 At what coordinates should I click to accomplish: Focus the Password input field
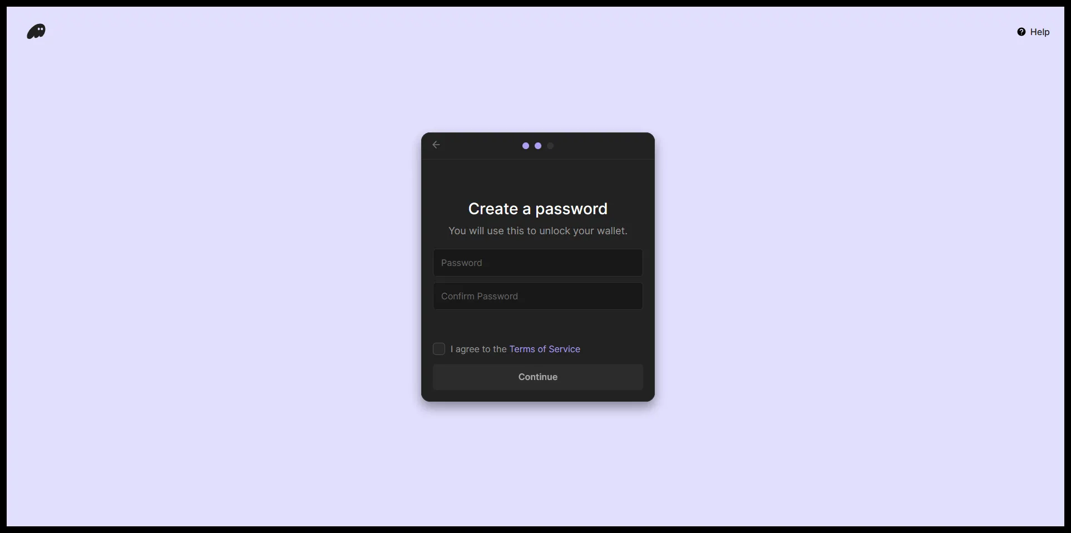point(538,263)
